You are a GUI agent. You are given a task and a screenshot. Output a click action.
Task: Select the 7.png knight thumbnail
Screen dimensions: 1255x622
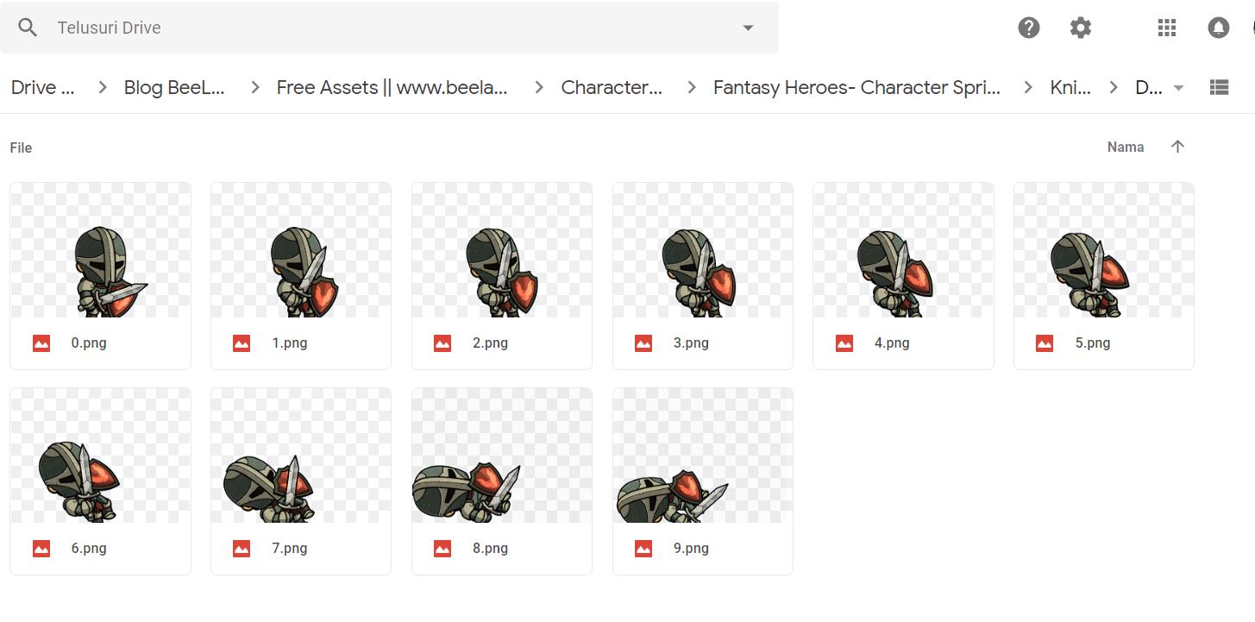pyautogui.click(x=301, y=456)
